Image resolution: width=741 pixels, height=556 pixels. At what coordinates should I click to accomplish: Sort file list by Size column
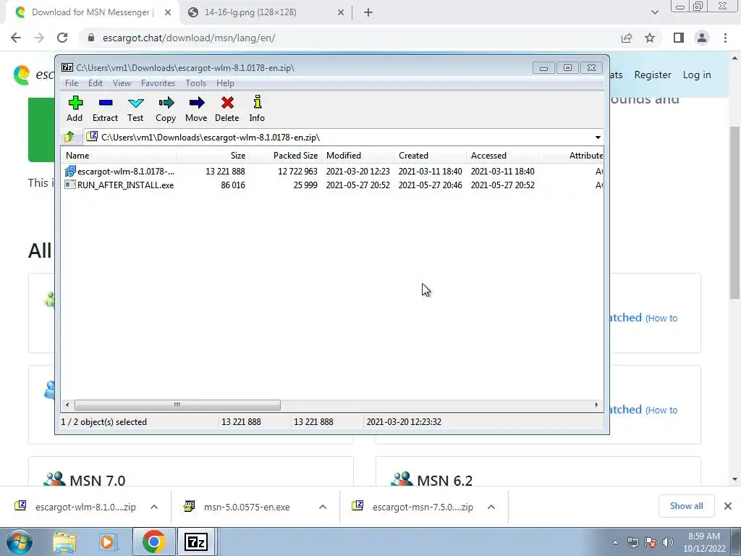213,156
